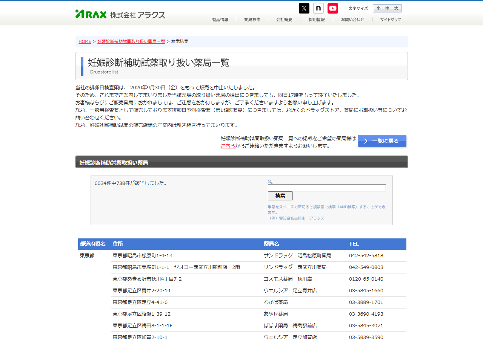
Task: Click the ARAX company logo
Action: tap(120, 14)
